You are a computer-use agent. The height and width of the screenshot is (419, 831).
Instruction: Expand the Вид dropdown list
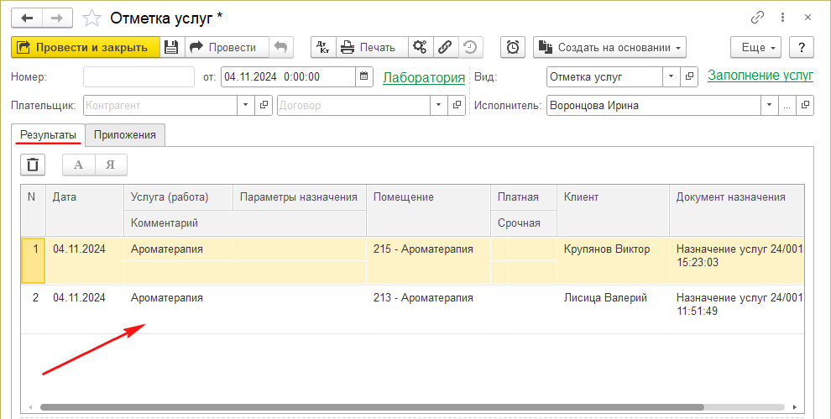click(x=671, y=77)
